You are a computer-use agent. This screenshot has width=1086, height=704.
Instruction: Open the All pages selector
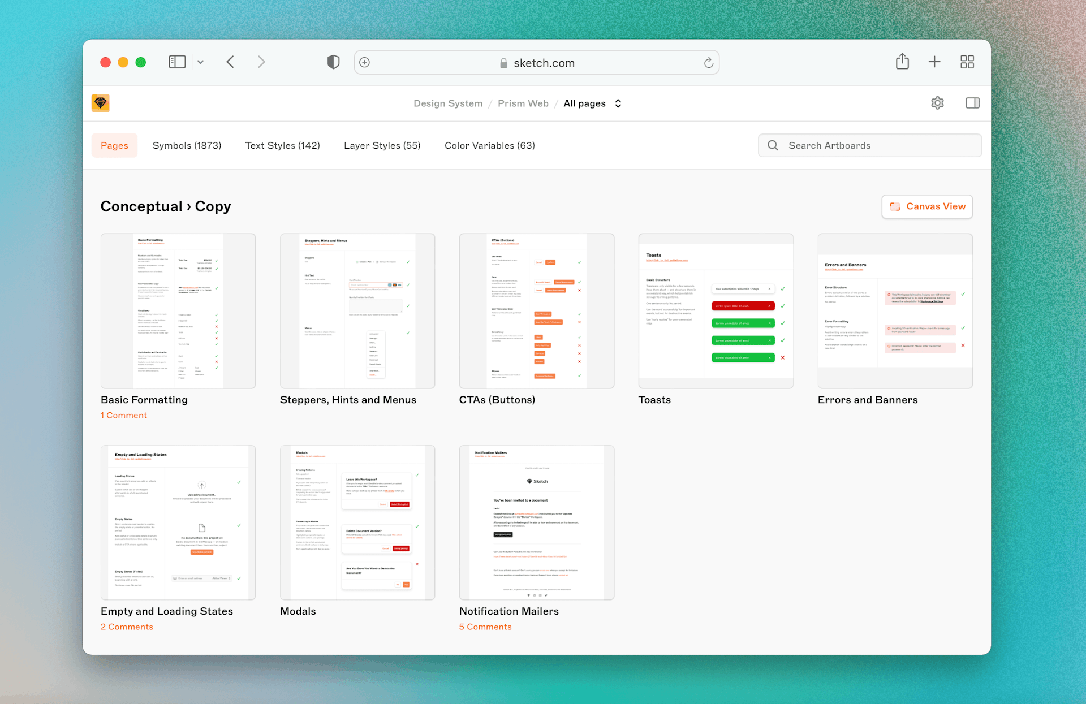coord(592,103)
